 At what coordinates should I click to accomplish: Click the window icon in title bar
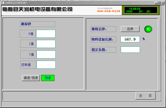pos(3,3)
